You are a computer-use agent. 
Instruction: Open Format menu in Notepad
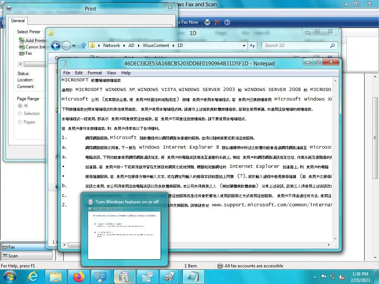(x=94, y=73)
